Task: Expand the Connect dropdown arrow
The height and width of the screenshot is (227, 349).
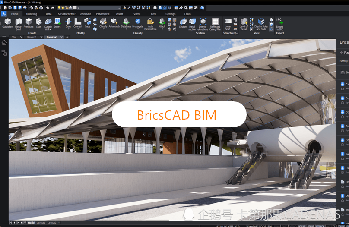Action: click(78, 29)
